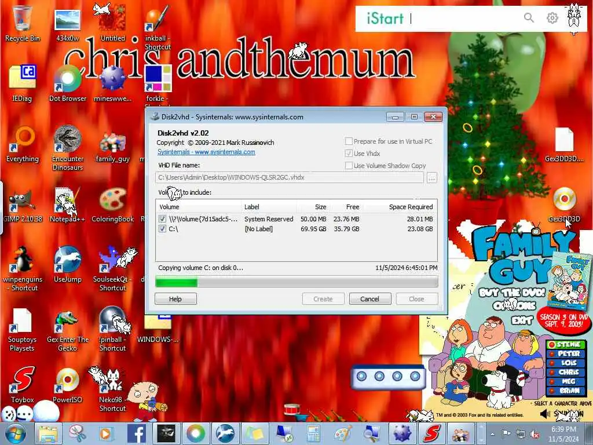This screenshot has height=445, width=593.
Task: Click the VHD File name path field
Action: click(x=290, y=177)
